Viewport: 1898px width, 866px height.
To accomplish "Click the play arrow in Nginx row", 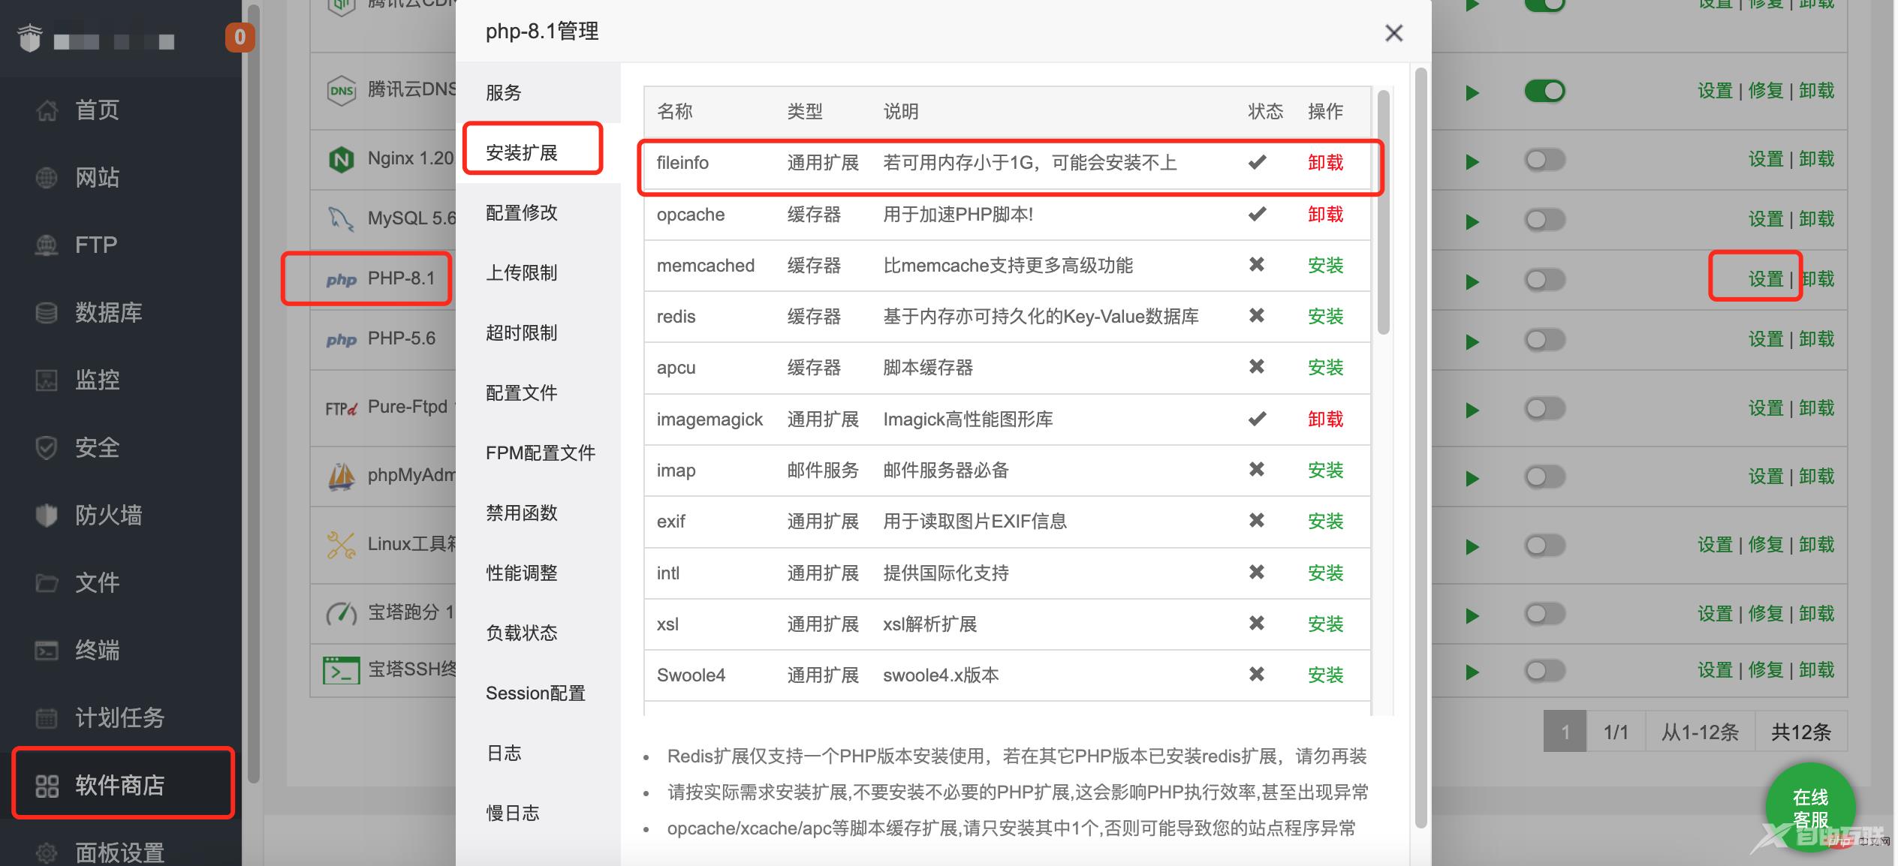I will 1472,161.
